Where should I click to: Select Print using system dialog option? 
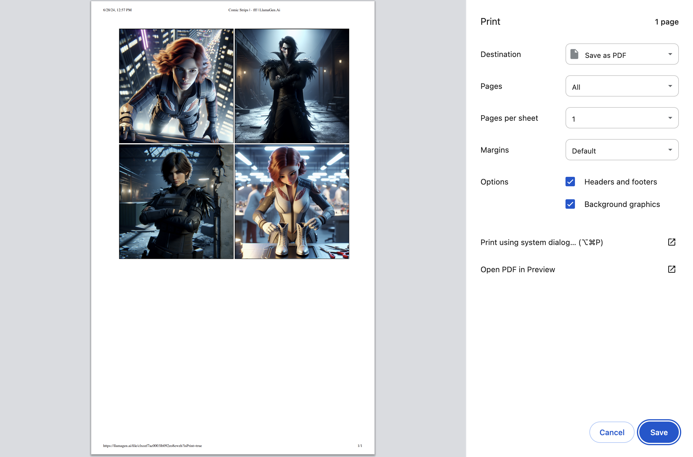[541, 242]
